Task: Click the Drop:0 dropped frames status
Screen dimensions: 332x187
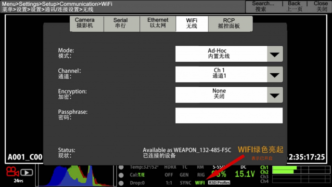Action: click(x=137, y=183)
